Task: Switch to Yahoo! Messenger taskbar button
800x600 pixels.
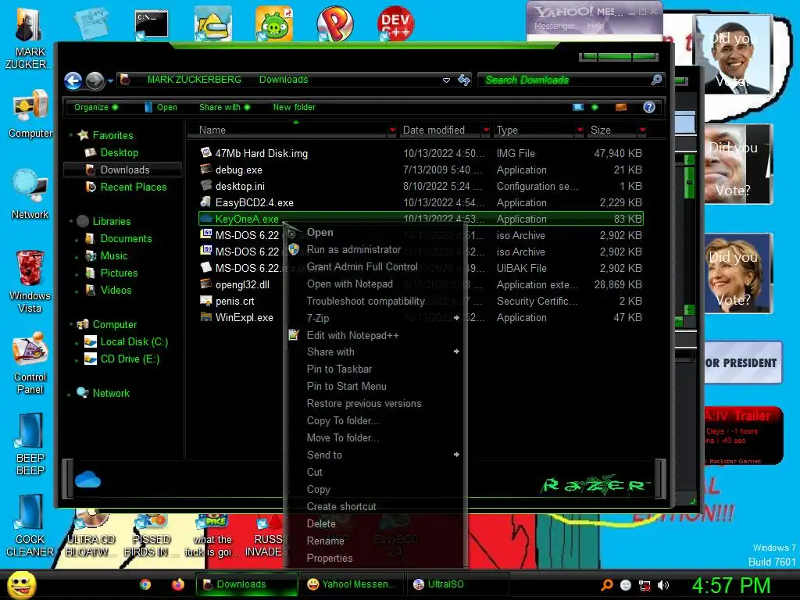Action: (x=352, y=584)
